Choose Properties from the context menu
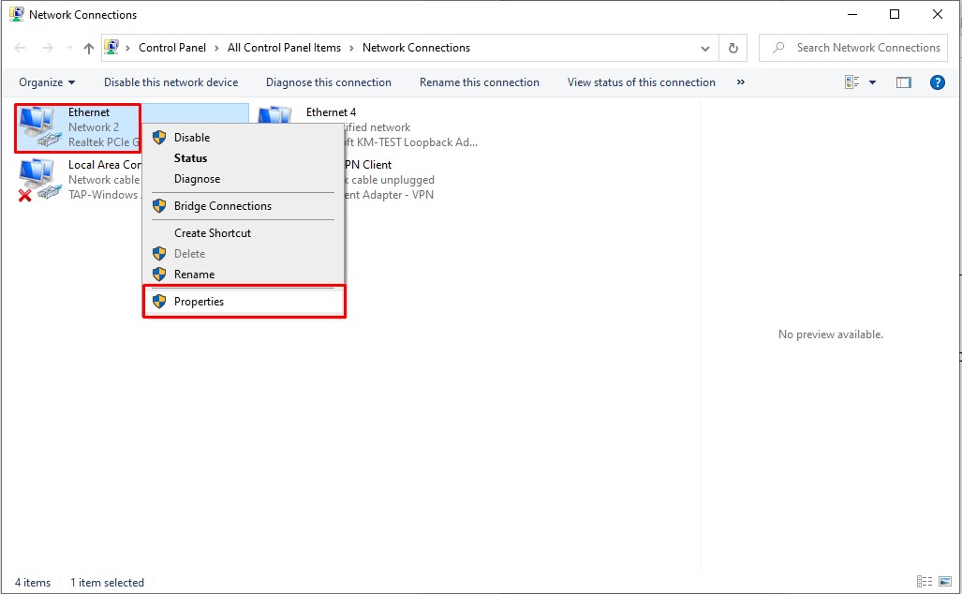The height and width of the screenshot is (594, 962). [199, 302]
